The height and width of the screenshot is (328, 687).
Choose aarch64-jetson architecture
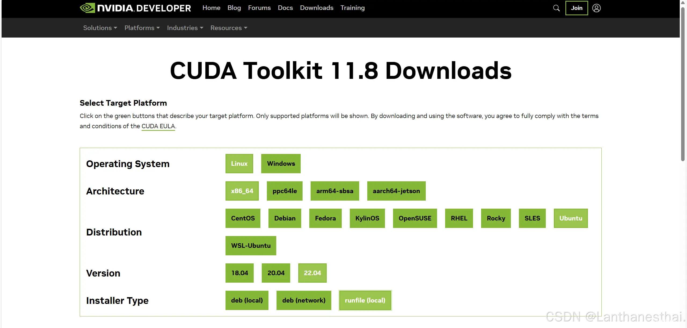point(396,191)
